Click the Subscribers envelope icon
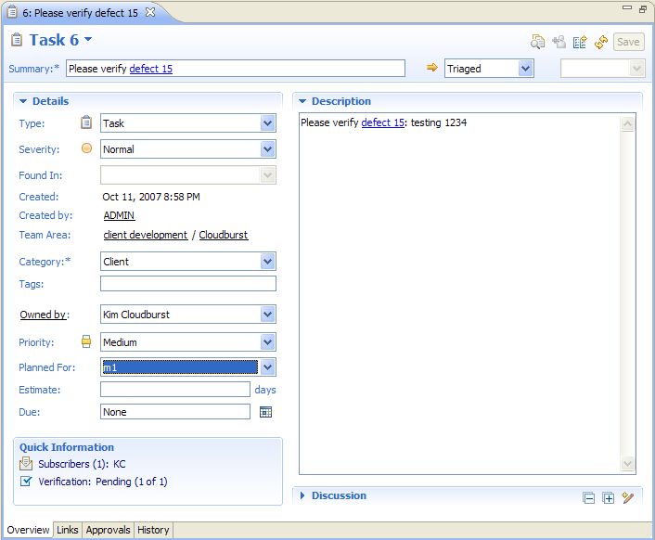This screenshot has height=540, width=655. pyautogui.click(x=26, y=464)
